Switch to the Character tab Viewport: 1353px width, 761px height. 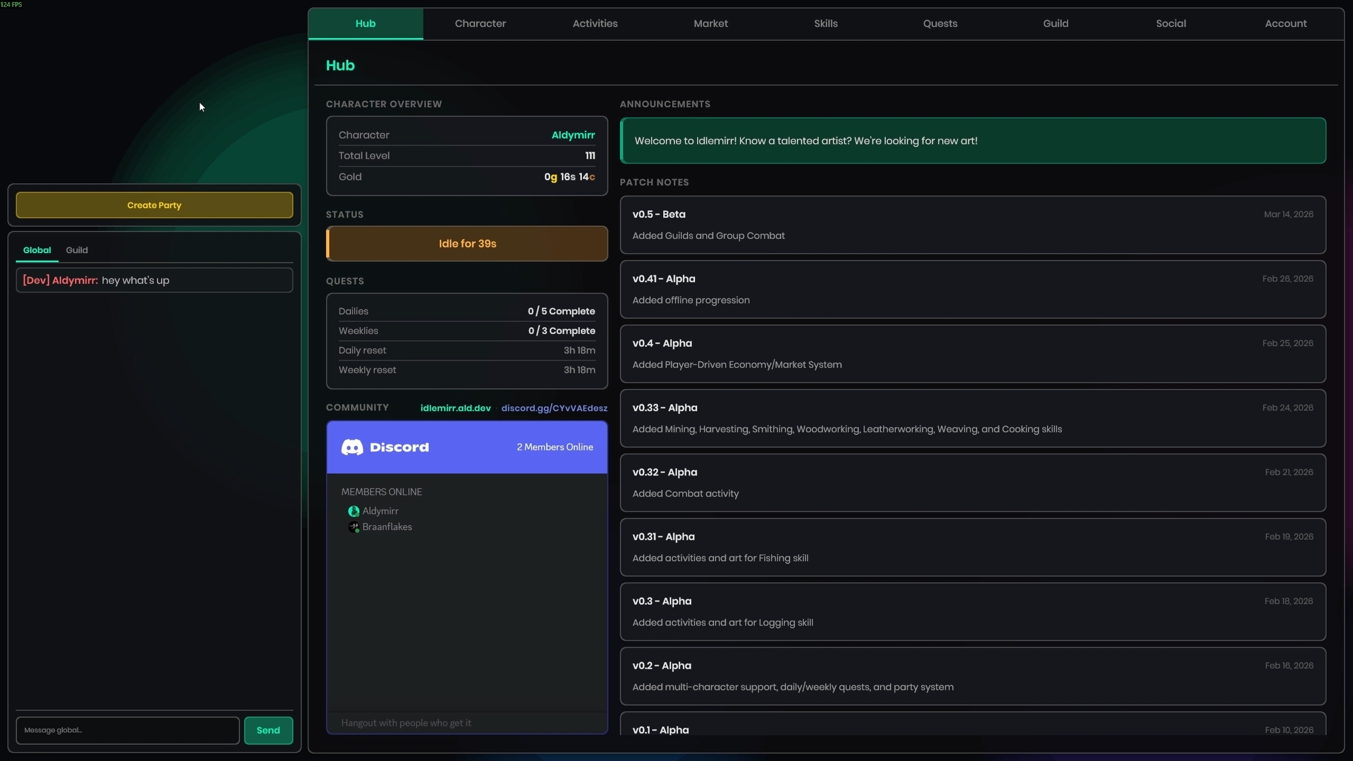tap(480, 23)
